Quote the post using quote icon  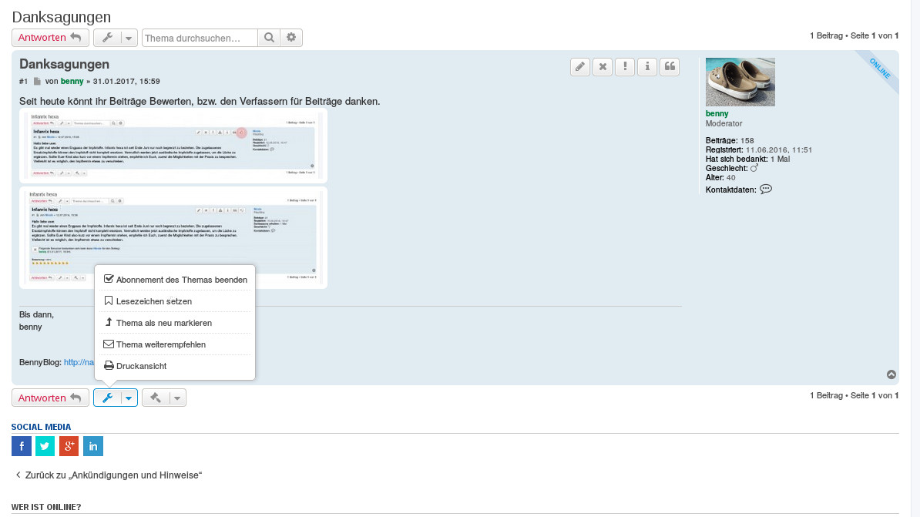tap(670, 67)
